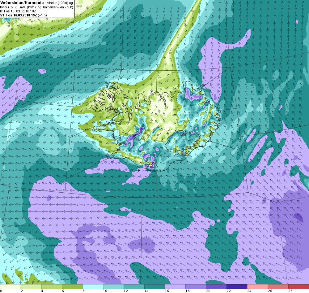Click the olive green 6–8 m/s legend swatch
The width and height of the screenshot is (309, 293).
[x=72, y=286]
